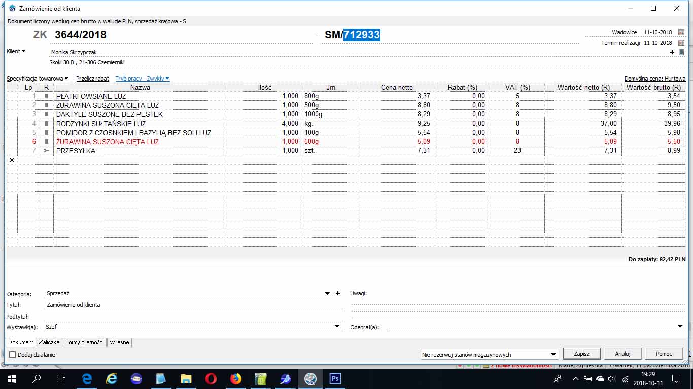The image size is (693, 389).
Task: Open calendar for Termin realizacji date
Action: tap(681, 43)
